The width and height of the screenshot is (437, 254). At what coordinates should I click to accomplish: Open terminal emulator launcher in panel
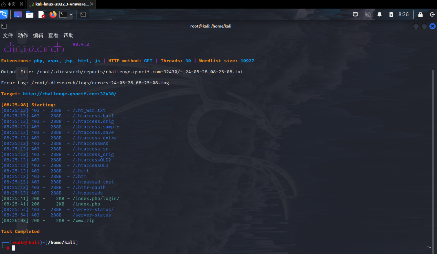[x=63, y=14]
